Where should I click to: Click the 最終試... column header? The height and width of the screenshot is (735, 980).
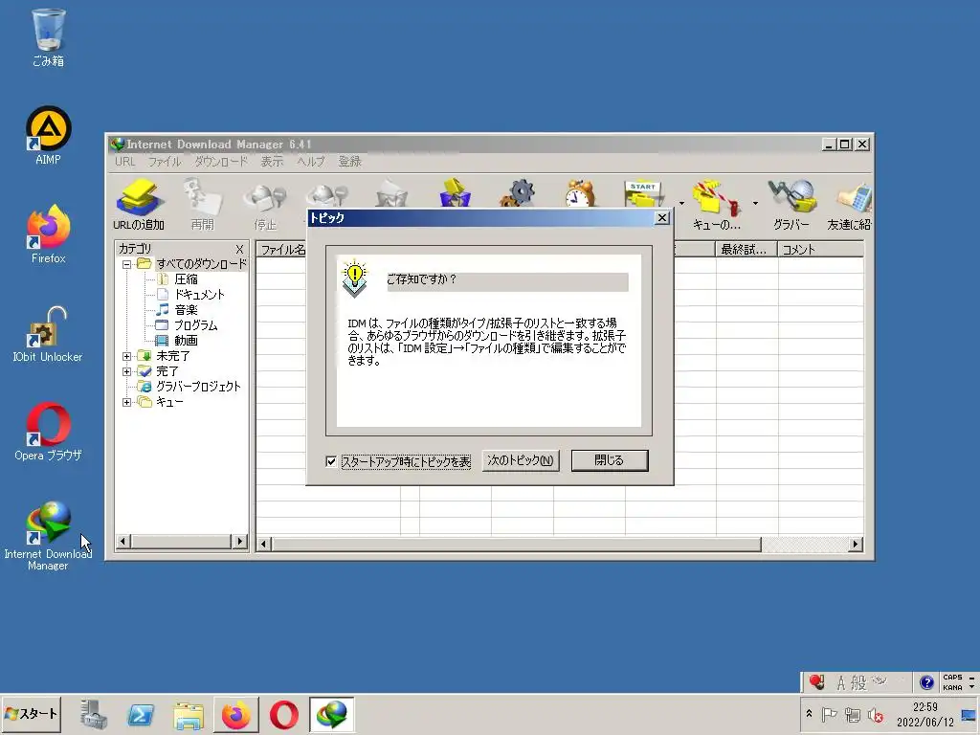coord(746,250)
